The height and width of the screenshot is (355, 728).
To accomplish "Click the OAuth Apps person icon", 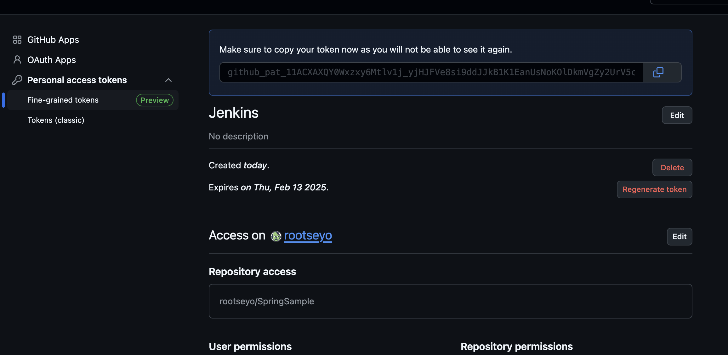I will click(17, 60).
